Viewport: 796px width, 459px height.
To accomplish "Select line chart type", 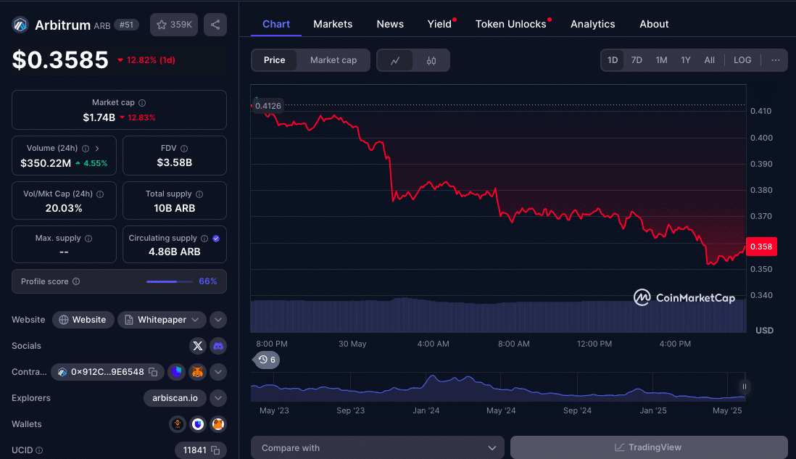I will click(395, 60).
